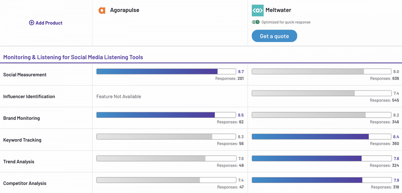The width and height of the screenshot is (402, 193).
Task: Click the 8.4 Keyword Tracking score
Action: 396,137
